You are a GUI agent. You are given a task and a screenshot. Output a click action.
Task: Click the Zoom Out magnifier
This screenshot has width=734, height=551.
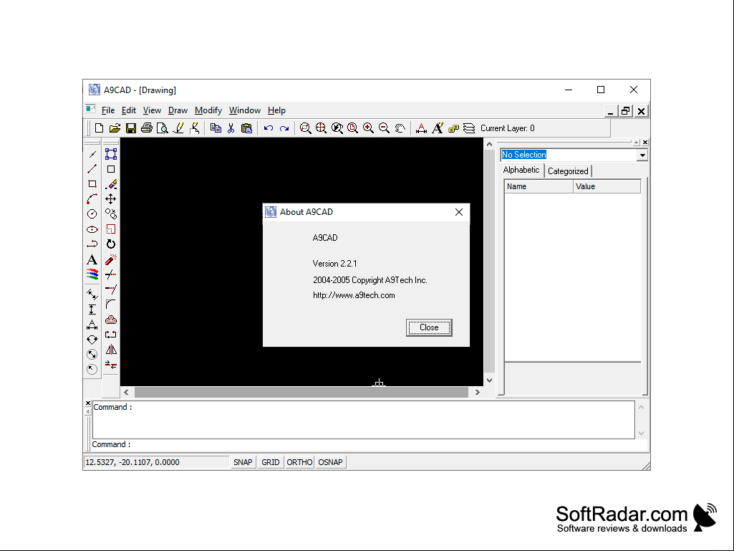[x=385, y=128]
